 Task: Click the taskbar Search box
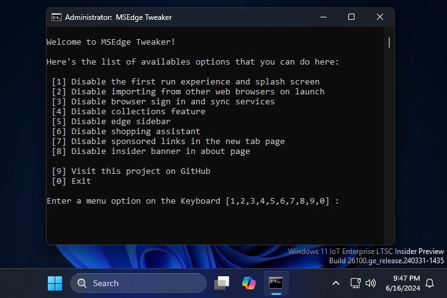click(x=138, y=283)
